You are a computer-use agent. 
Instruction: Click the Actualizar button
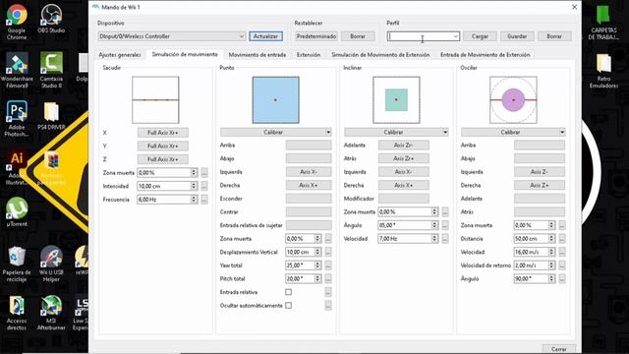[x=265, y=36]
